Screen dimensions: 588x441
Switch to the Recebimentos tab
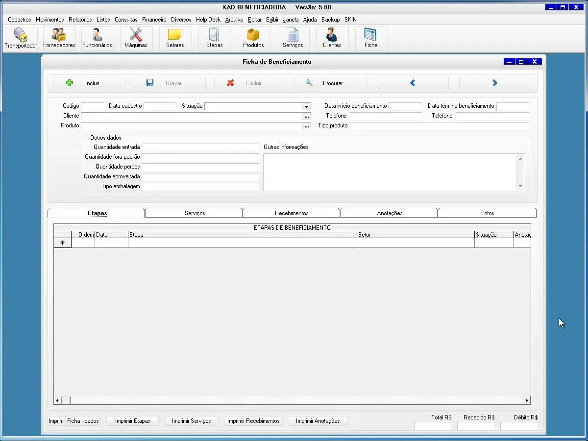pos(292,213)
